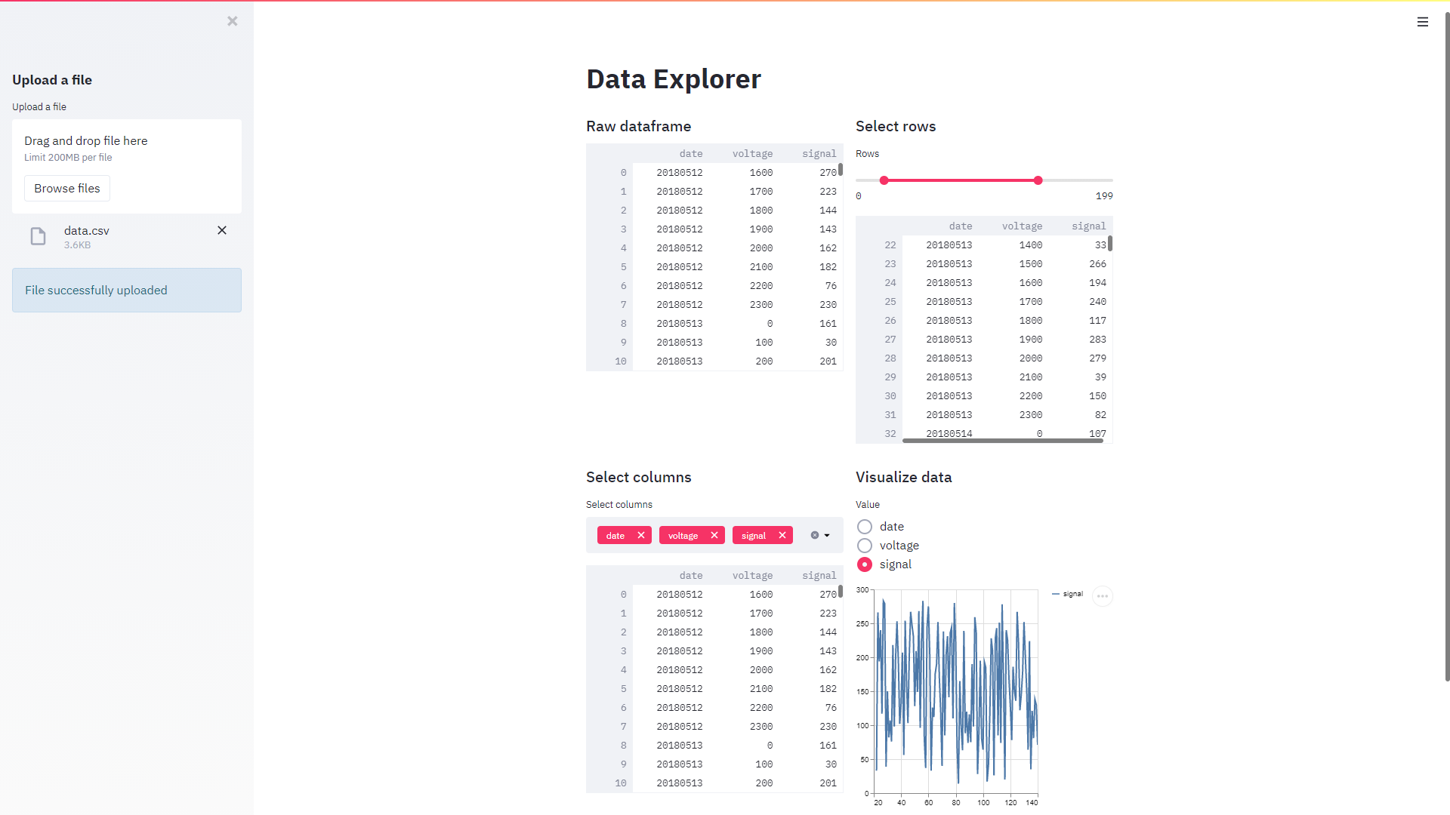The image size is (1450, 815).
Task: Click the upper Rows slider handle
Action: pyautogui.click(x=1038, y=180)
